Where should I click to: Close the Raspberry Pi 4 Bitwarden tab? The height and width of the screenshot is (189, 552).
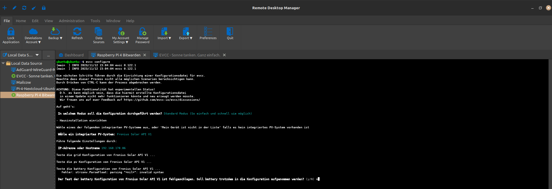pyautogui.click(x=145, y=55)
